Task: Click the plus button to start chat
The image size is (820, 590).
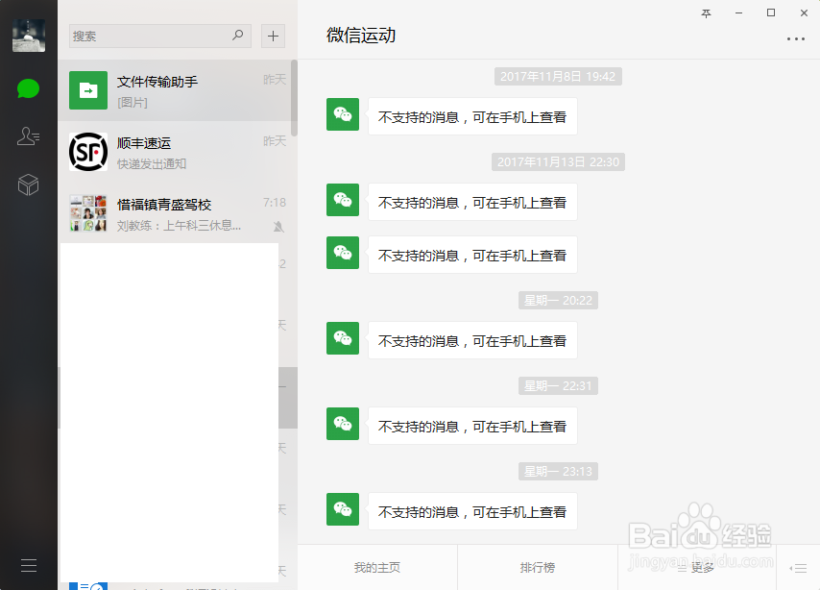Action: 273,36
